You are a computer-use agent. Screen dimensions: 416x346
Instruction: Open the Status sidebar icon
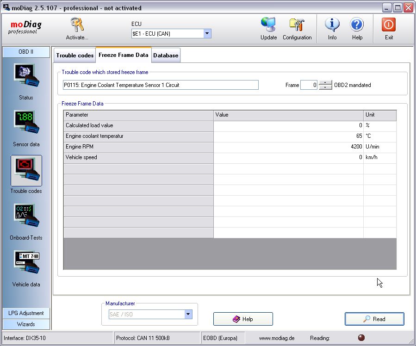pyautogui.click(x=26, y=77)
